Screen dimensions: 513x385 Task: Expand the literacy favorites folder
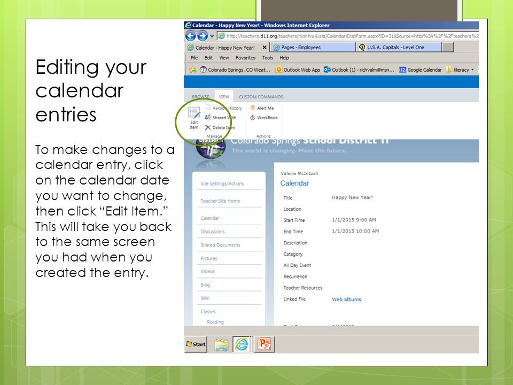point(460,70)
